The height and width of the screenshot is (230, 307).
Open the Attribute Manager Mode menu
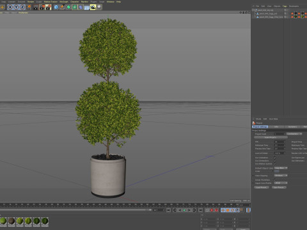click(x=258, y=119)
